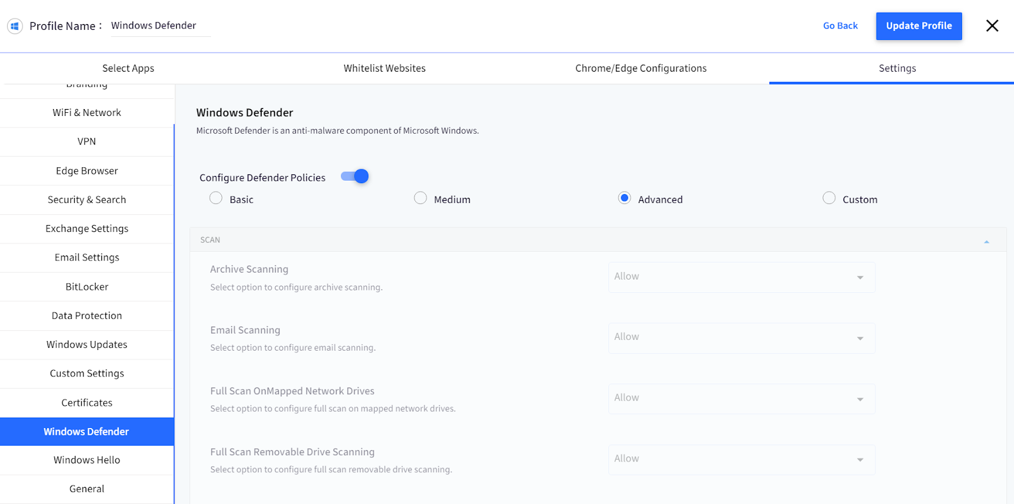Screen dimensions: 1014x504
Task: Collapse the SCAN section arrow
Action: click(x=986, y=242)
